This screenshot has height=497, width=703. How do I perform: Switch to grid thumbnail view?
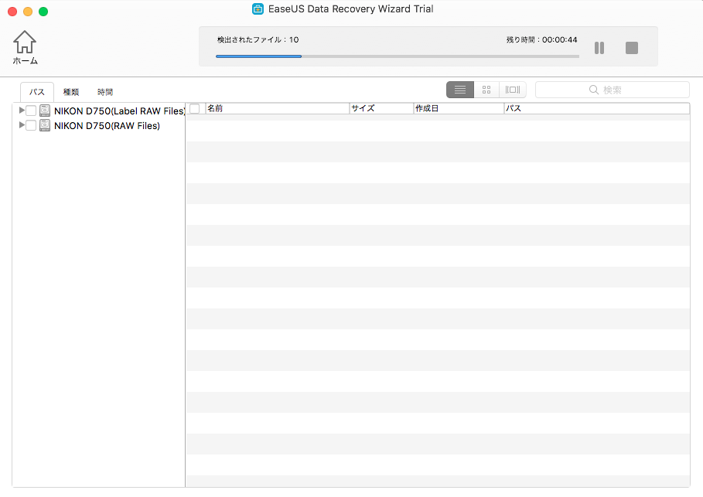(x=486, y=90)
